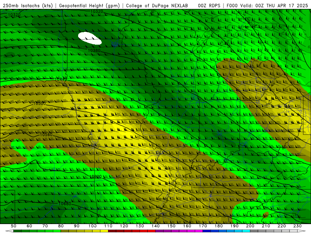Click the white oval low-wind area on map
311x233 pixels.
click(90, 38)
